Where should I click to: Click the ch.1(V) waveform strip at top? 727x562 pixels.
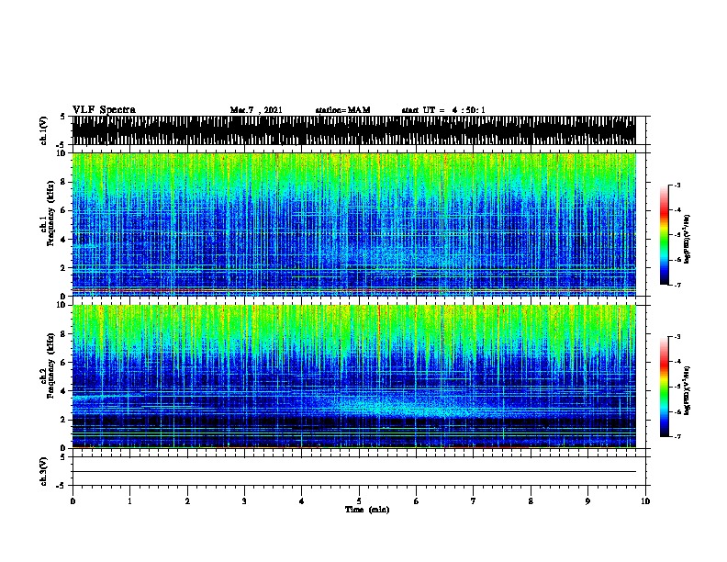353,130
